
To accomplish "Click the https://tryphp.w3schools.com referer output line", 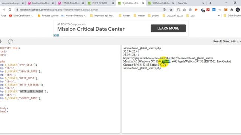I will click(x=168, y=58).
